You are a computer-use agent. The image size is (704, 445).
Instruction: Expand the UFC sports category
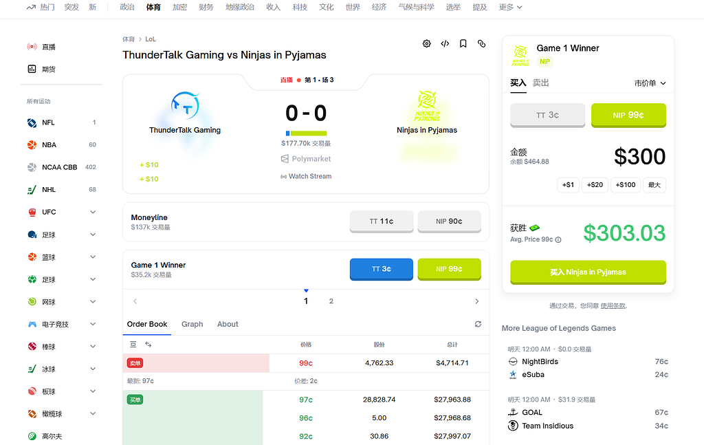click(93, 212)
